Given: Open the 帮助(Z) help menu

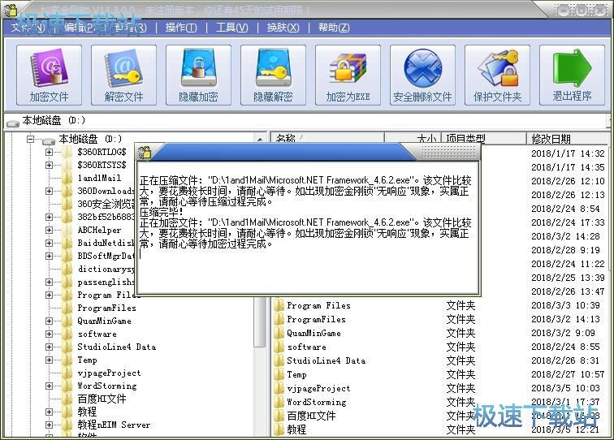Looking at the screenshot, I should [334, 28].
